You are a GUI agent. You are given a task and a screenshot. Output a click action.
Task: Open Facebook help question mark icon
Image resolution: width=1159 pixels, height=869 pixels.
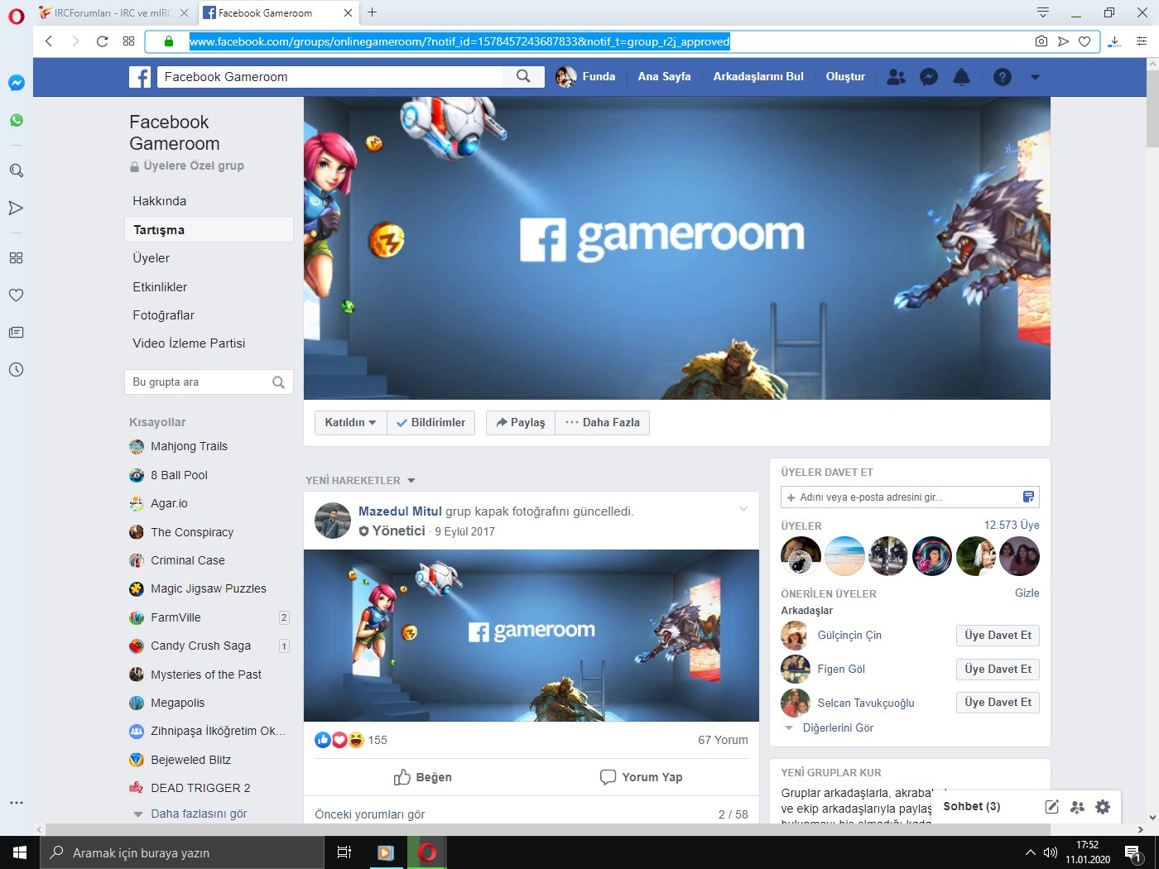click(1002, 77)
